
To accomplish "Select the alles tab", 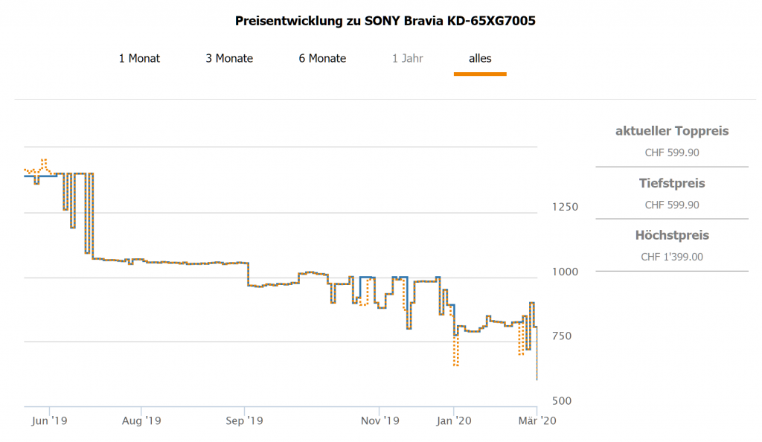I will click(480, 58).
